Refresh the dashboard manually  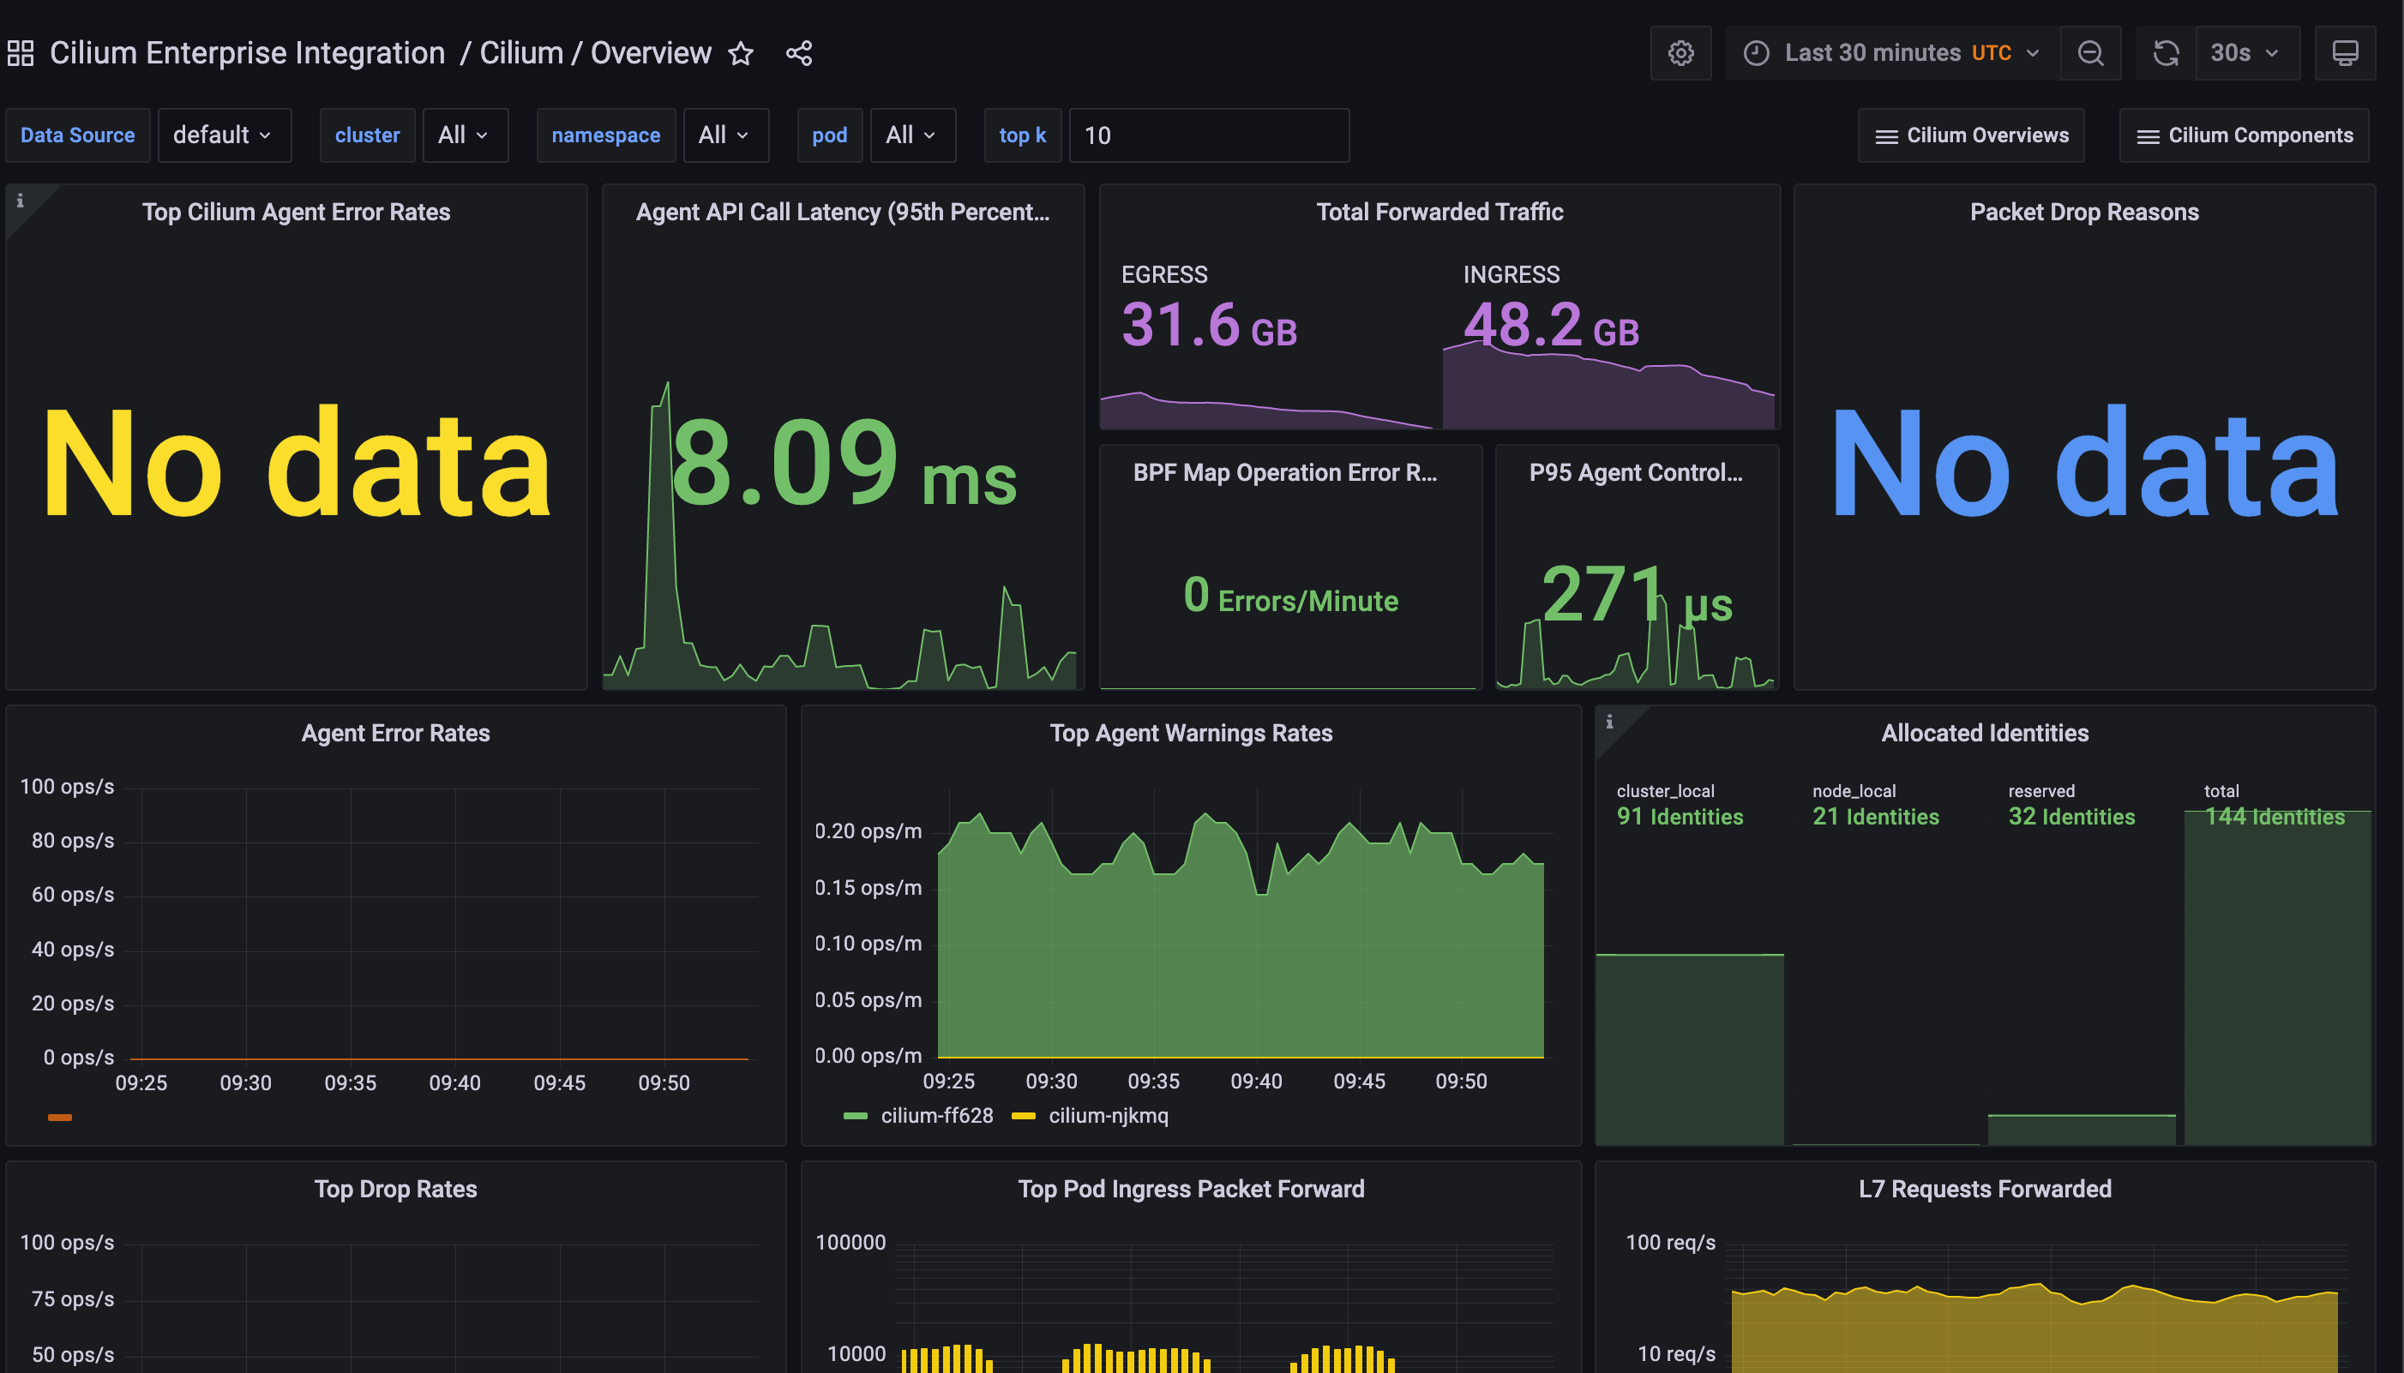(x=2166, y=53)
